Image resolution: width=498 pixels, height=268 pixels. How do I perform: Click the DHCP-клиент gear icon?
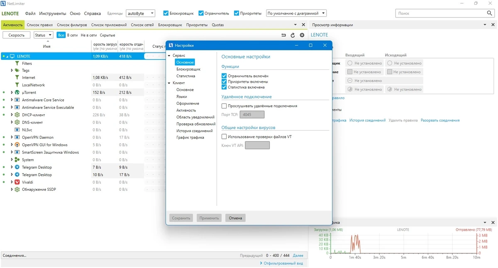click(17, 115)
